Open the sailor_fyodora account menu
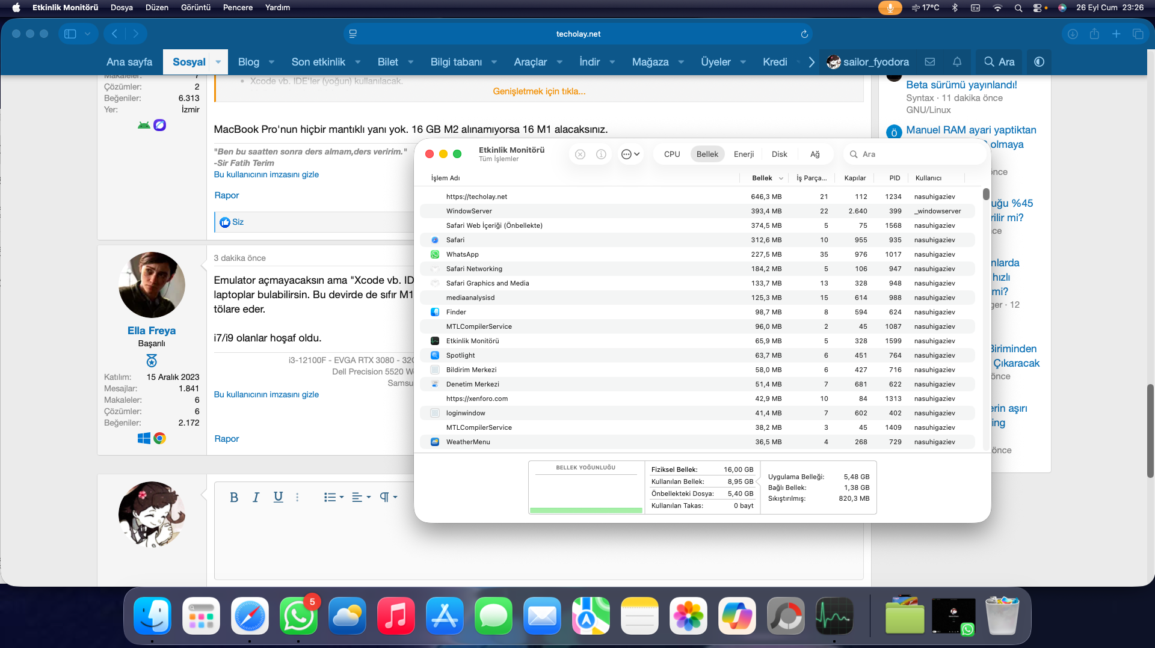1155x648 pixels. 868,62
